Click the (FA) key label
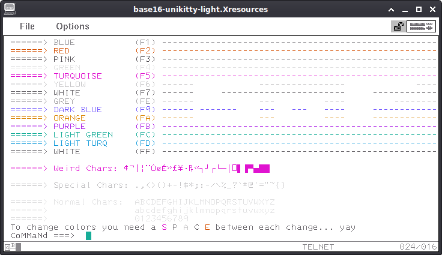The width and height of the screenshot is (442, 255). tap(145, 118)
